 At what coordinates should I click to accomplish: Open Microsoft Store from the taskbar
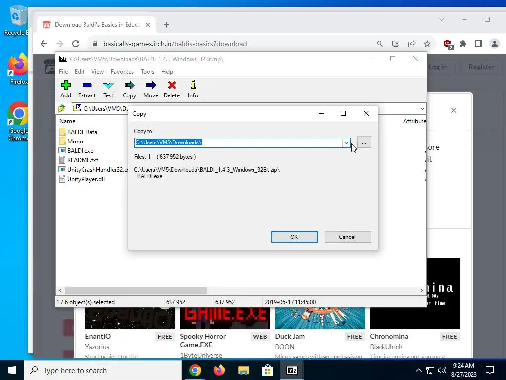click(267, 370)
